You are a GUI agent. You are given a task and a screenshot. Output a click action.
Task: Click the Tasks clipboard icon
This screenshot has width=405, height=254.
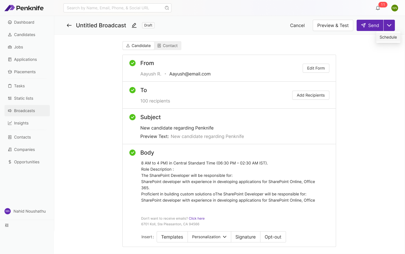10,86
